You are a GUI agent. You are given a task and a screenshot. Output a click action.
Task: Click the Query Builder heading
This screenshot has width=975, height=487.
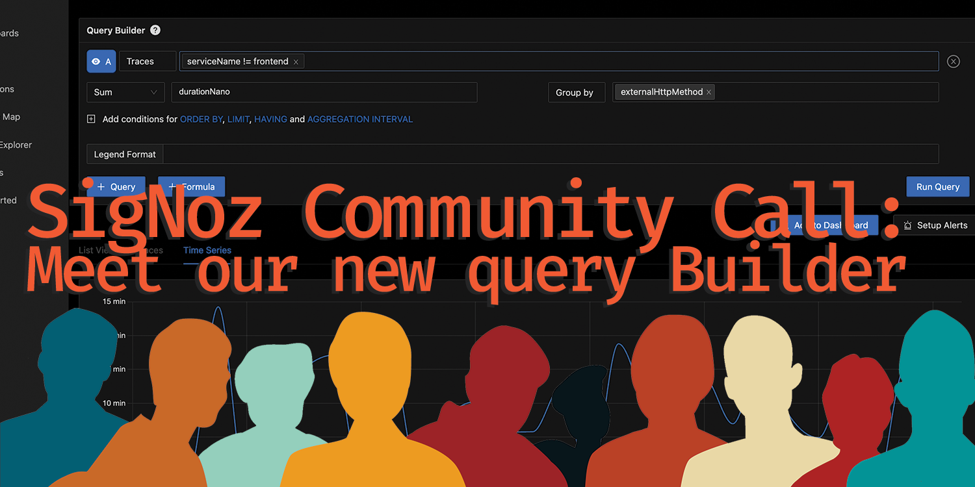click(116, 31)
